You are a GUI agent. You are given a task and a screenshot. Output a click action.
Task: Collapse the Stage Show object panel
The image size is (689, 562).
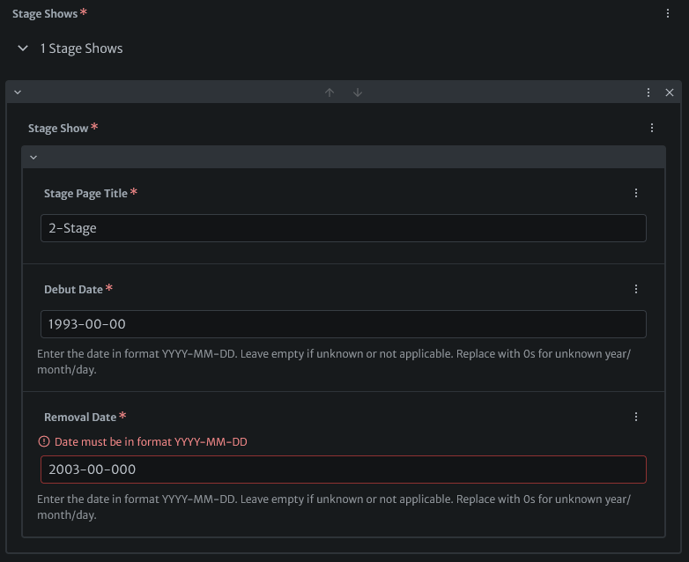[33, 158]
